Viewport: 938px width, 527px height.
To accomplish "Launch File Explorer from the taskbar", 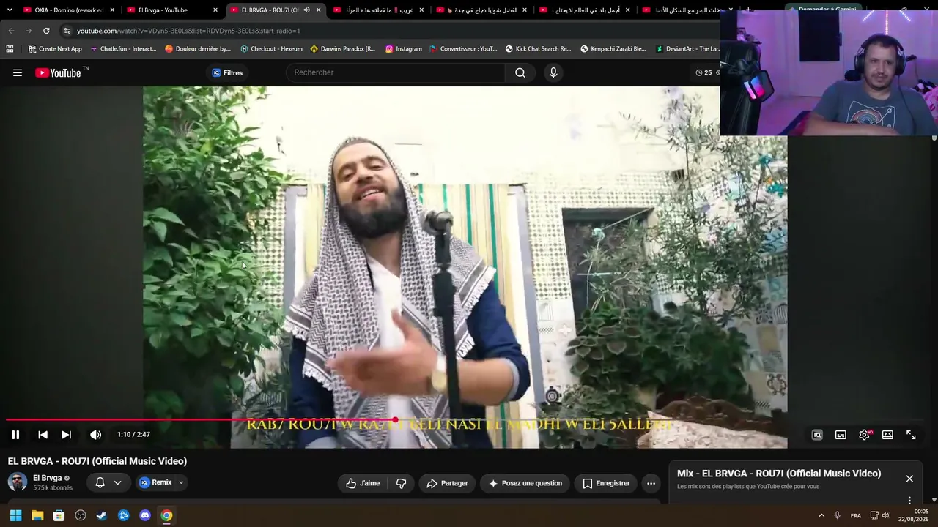I will [x=37, y=515].
